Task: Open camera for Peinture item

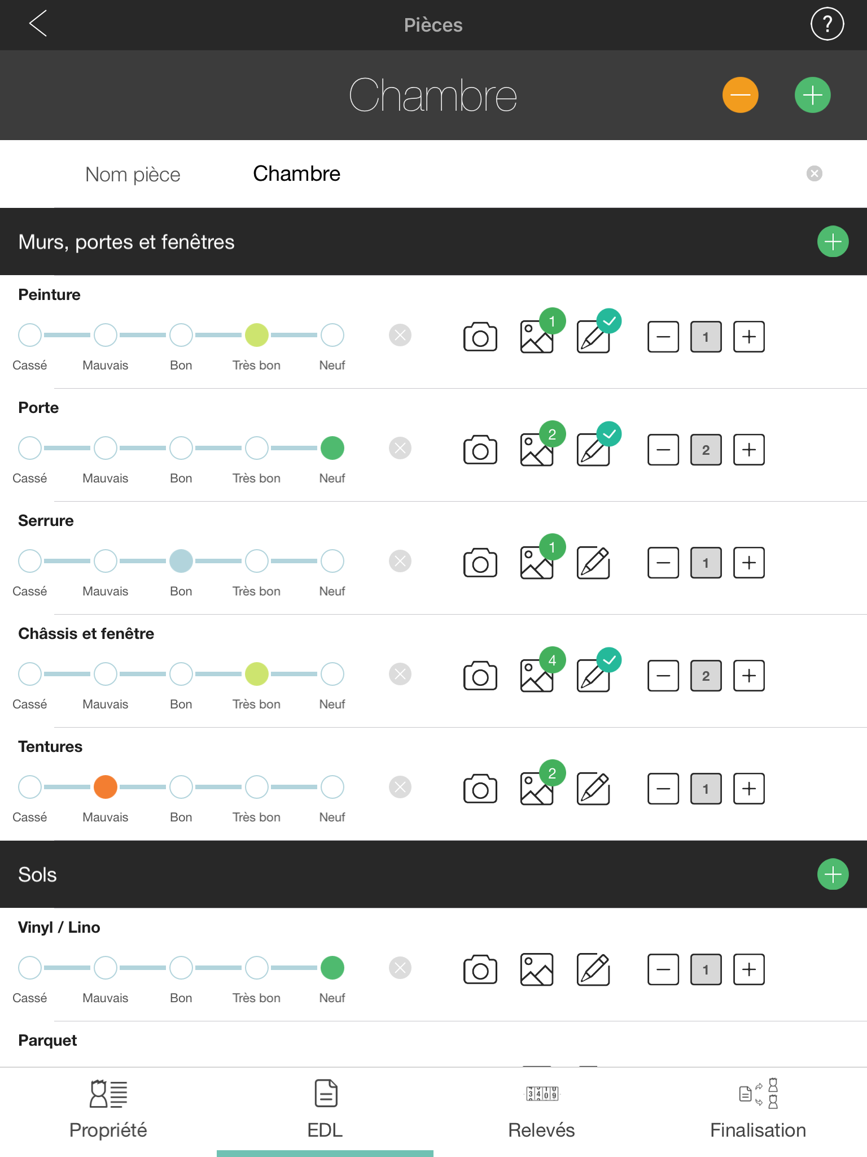Action: point(480,337)
